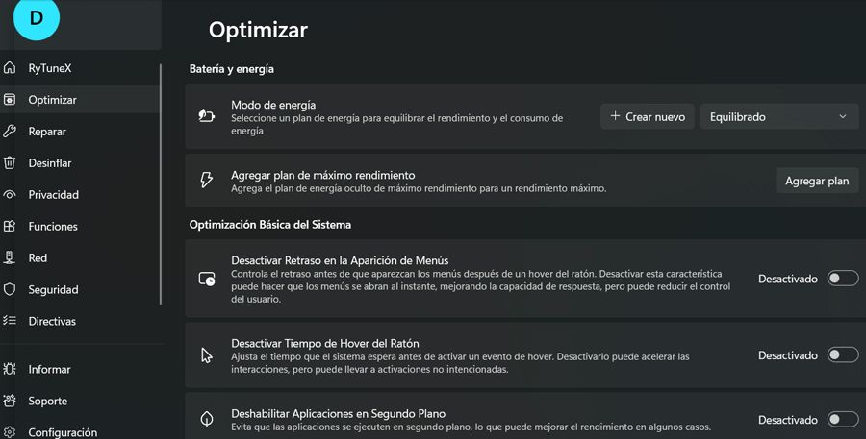The width and height of the screenshot is (866, 439).
Task: Open the Soporte sidebar item
Action: (48, 401)
